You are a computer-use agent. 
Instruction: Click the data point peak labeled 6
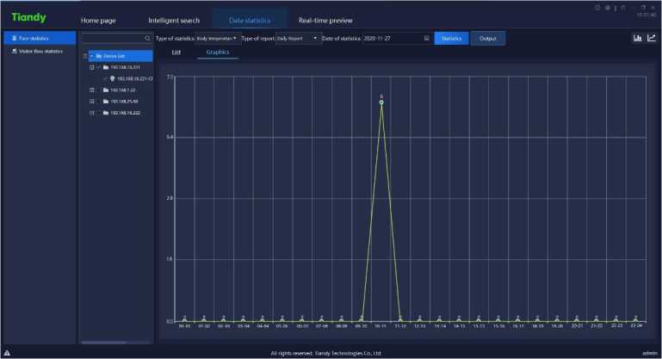point(380,102)
